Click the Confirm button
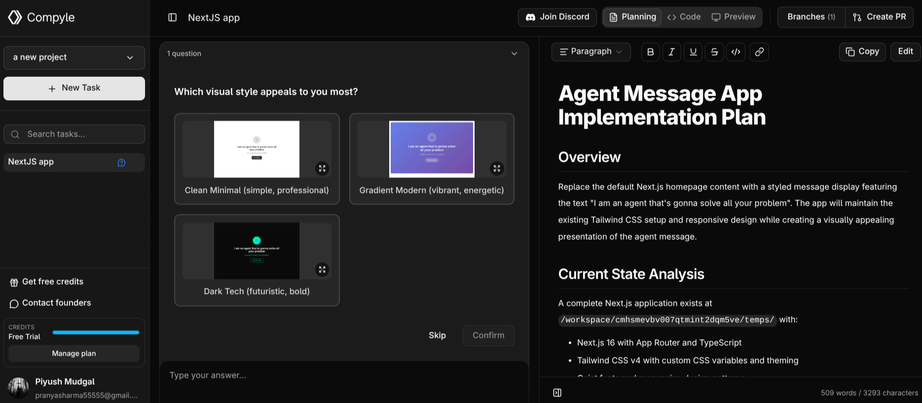This screenshot has height=403, width=922. (x=488, y=335)
